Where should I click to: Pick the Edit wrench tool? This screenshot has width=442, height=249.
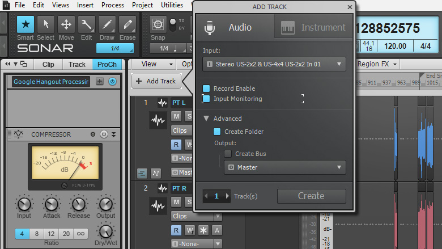87,24
